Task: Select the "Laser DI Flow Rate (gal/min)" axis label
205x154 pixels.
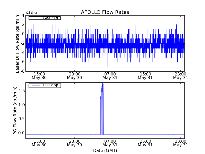Action: (x=18, y=43)
